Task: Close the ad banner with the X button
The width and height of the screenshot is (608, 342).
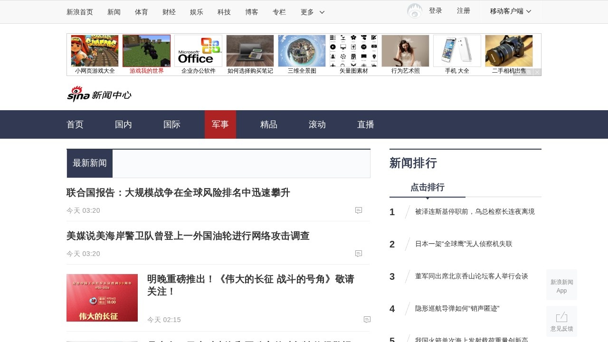Action: tap(537, 72)
